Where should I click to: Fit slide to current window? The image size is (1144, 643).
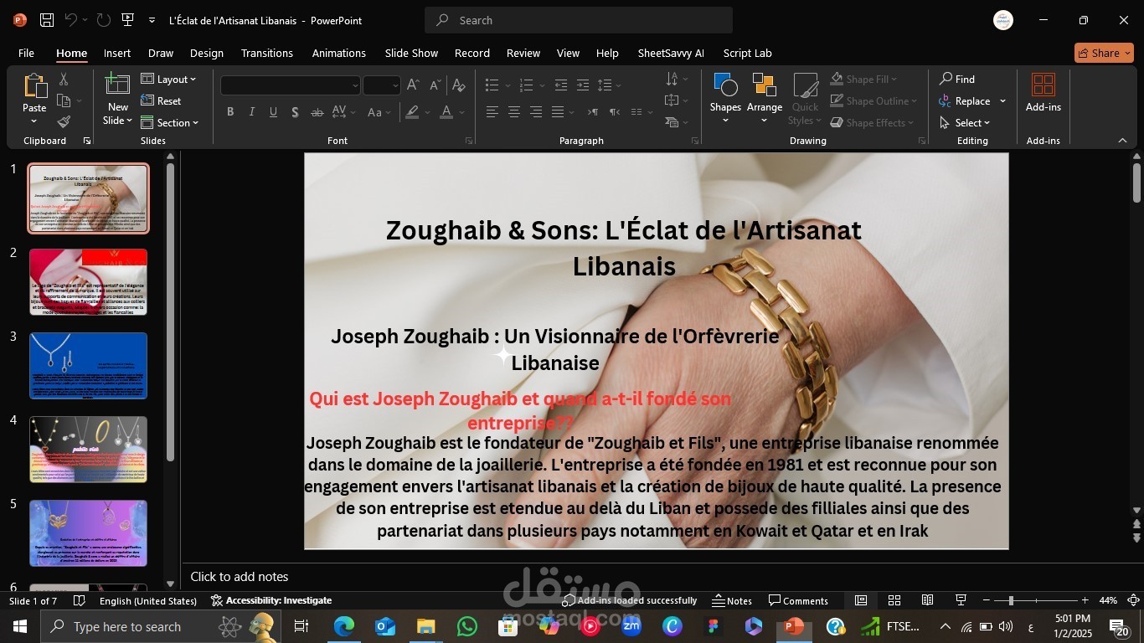(1134, 600)
